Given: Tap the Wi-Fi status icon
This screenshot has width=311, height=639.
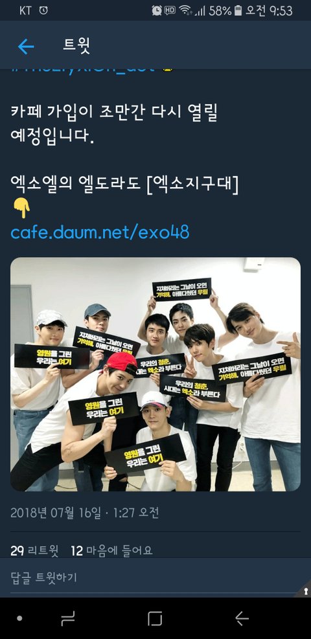Looking at the screenshot, I should [x=185, y=10].
